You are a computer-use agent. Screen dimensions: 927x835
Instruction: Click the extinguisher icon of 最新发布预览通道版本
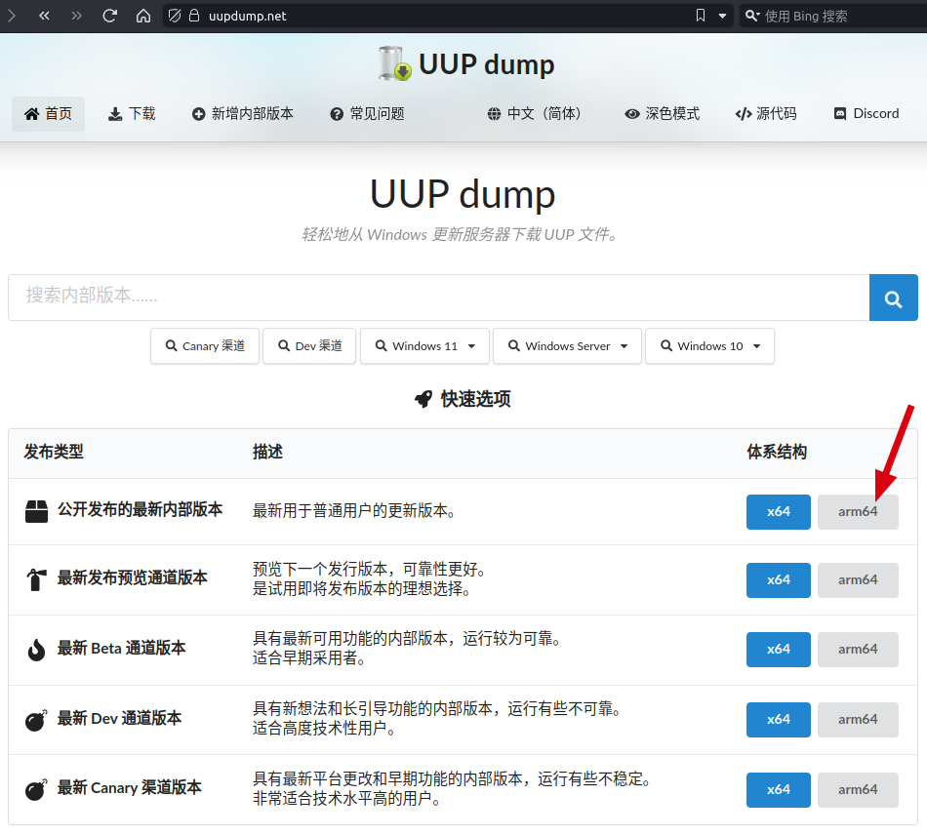pos(37,579)
